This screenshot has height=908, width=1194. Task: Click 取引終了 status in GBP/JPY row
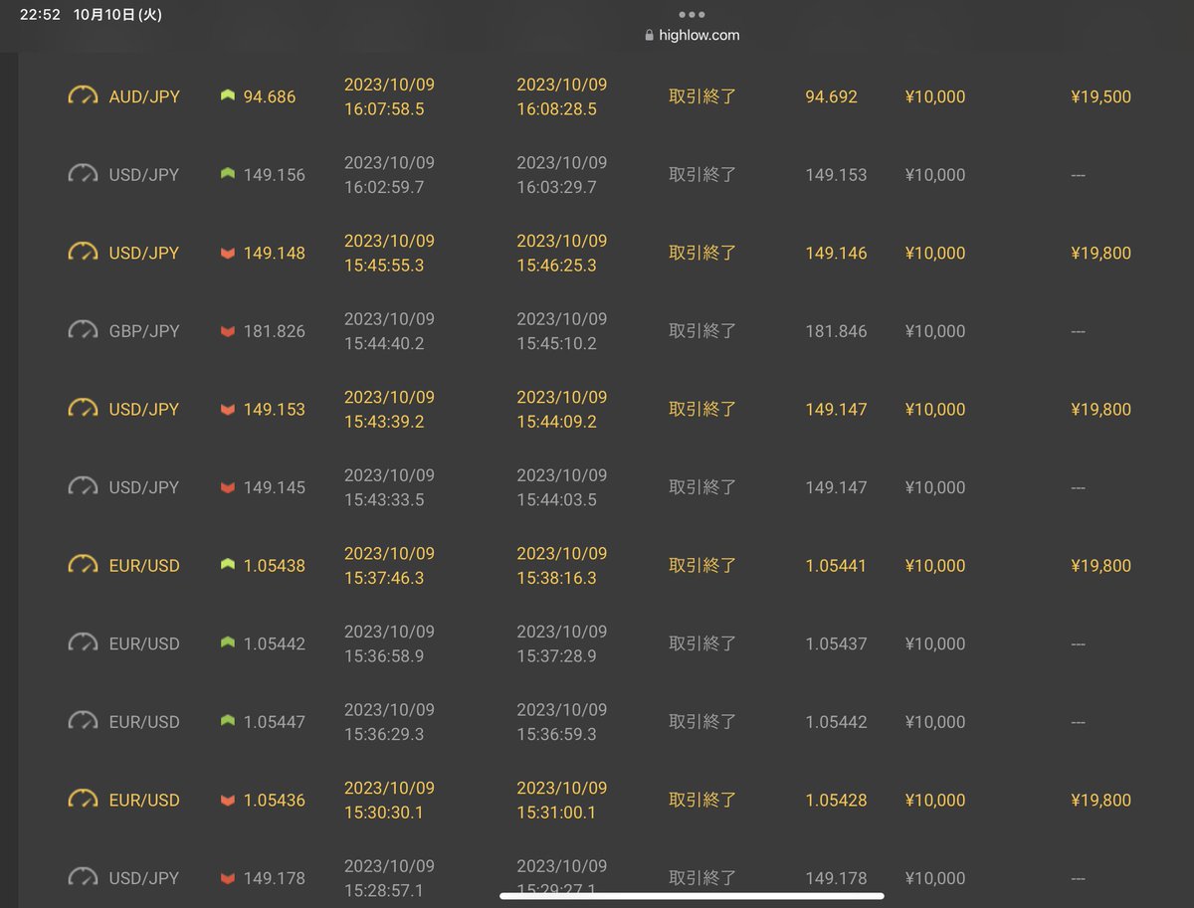702,331
